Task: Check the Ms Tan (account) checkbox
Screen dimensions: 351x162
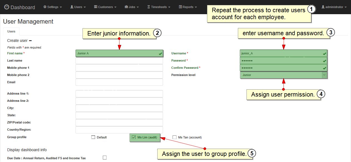Action: pos(175,137)
